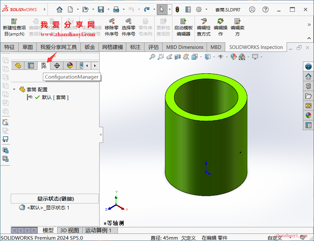Image resolution: width=314 pixels, height=241 pixels.
Task: Open View Settings monitor icon
Action: pos(255,57)
